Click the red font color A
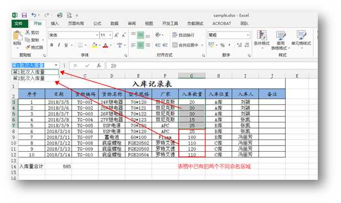Screen dimensions: 341x203 pos(106,45)
